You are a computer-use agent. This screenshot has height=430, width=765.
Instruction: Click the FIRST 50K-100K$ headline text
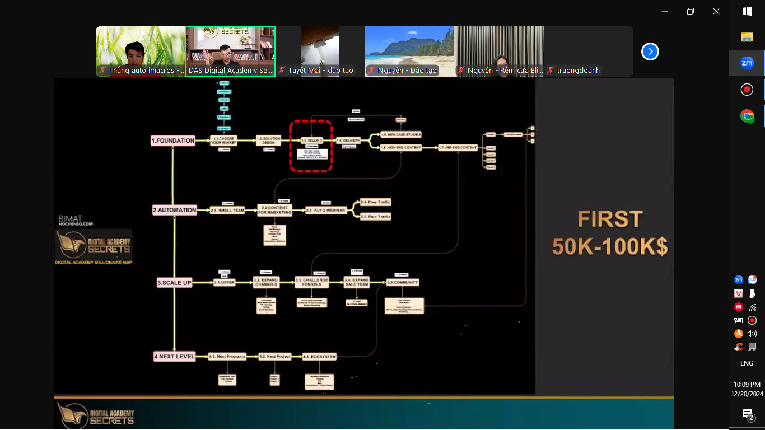tap(610, 233)
